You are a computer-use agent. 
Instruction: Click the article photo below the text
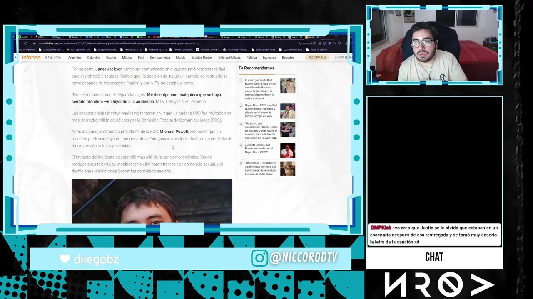click(152, 202)
